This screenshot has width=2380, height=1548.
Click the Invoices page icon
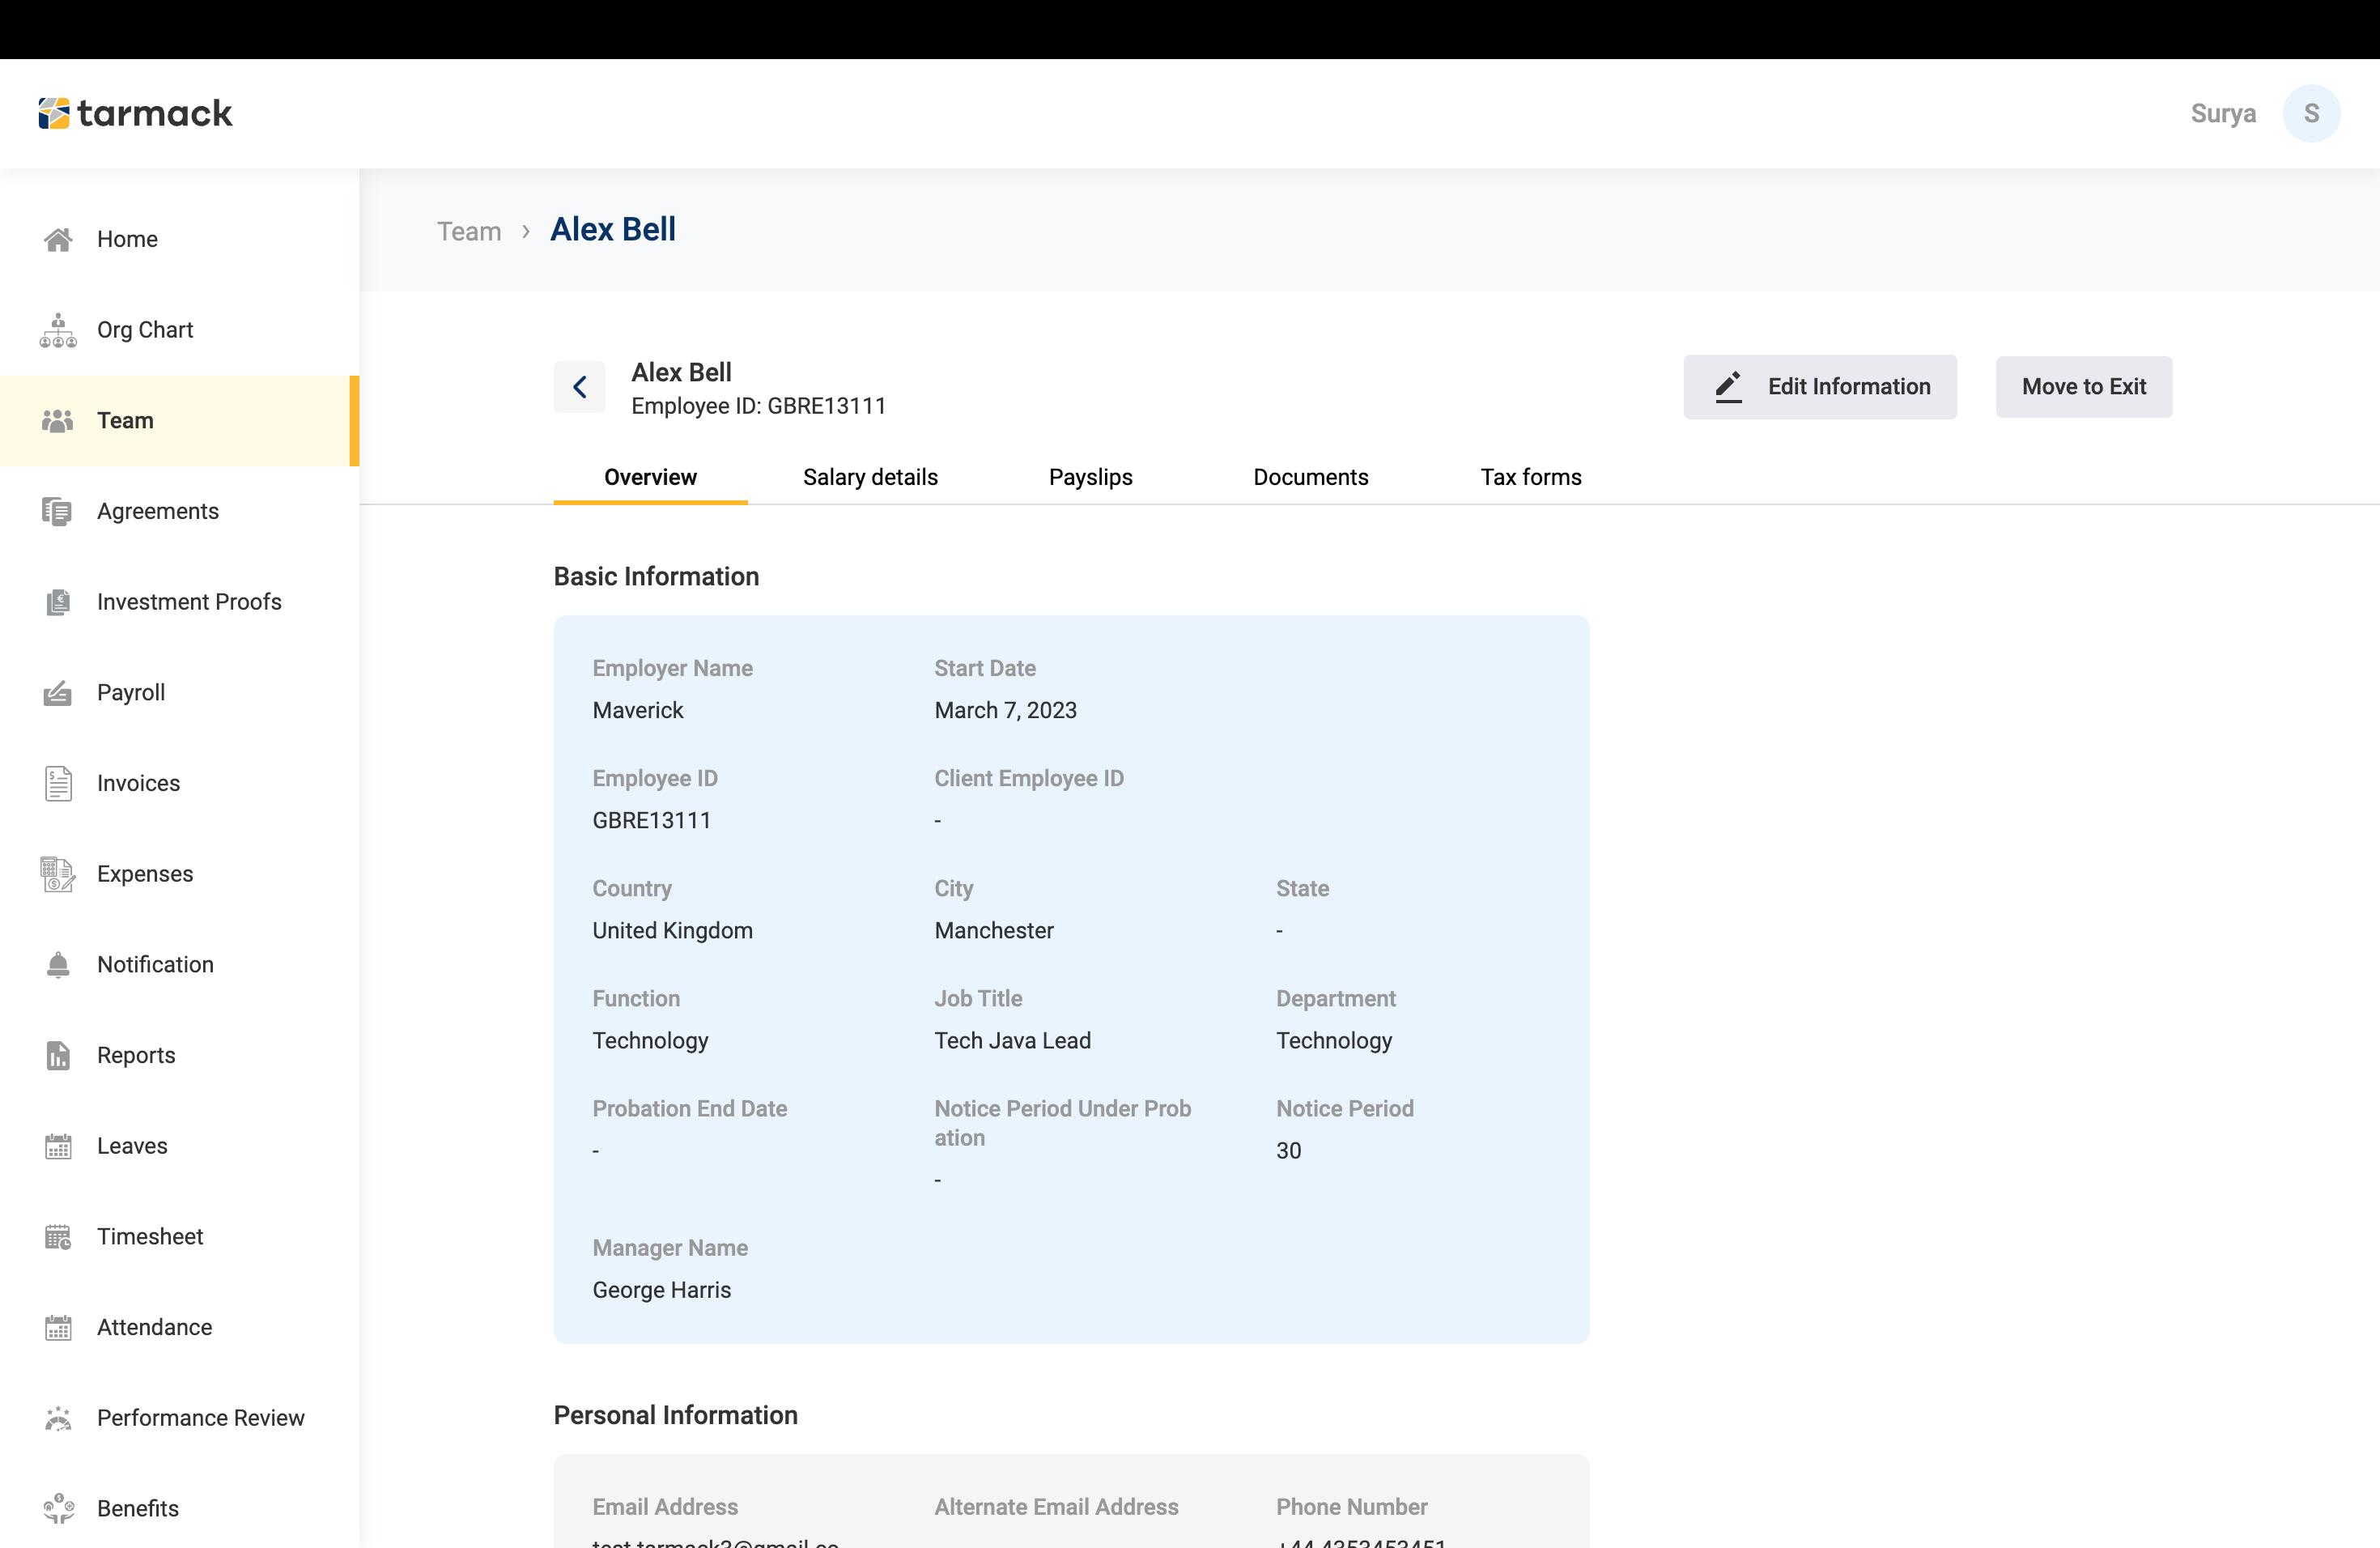58,784
